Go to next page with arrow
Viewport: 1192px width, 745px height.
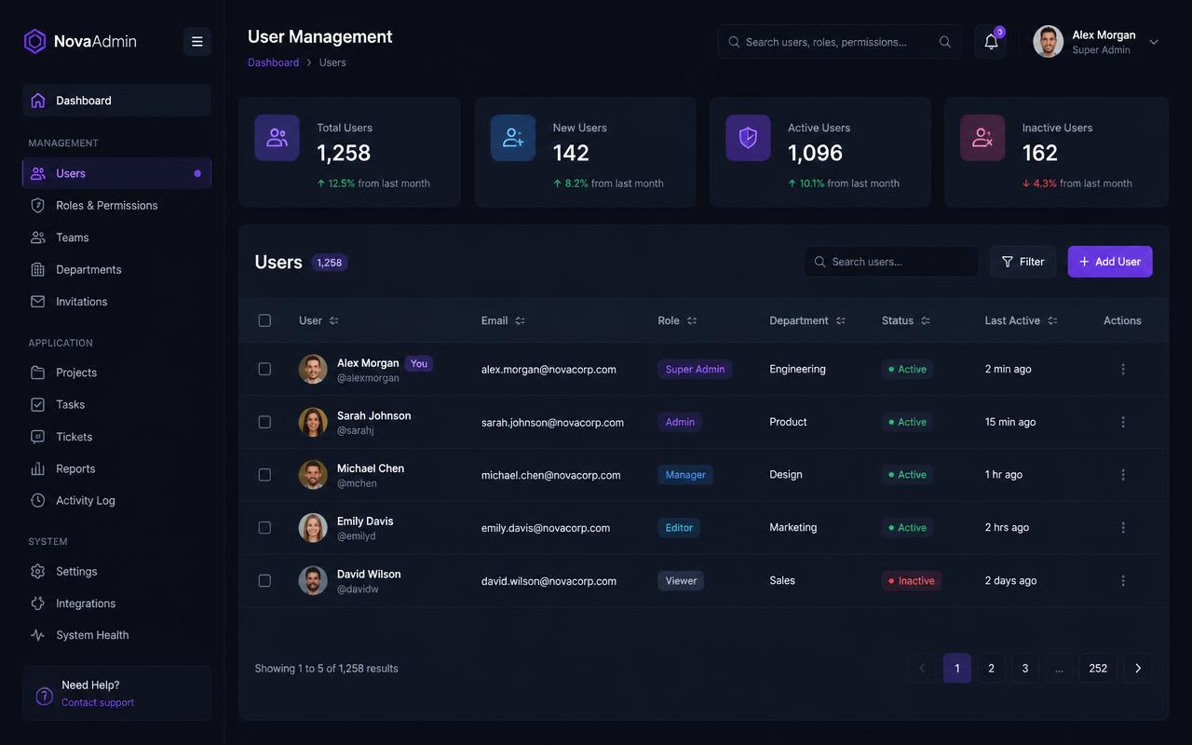point(1138,668)
